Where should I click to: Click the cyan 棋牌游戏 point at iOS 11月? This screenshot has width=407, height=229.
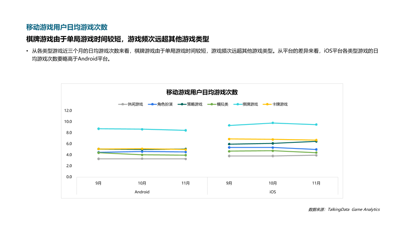click(316, 125)
